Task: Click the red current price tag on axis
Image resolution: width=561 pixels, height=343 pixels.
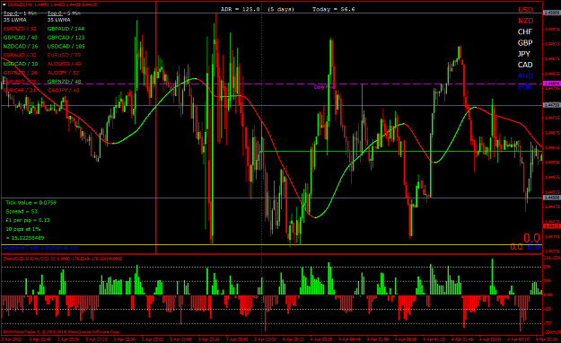Action: click(552, 226)
